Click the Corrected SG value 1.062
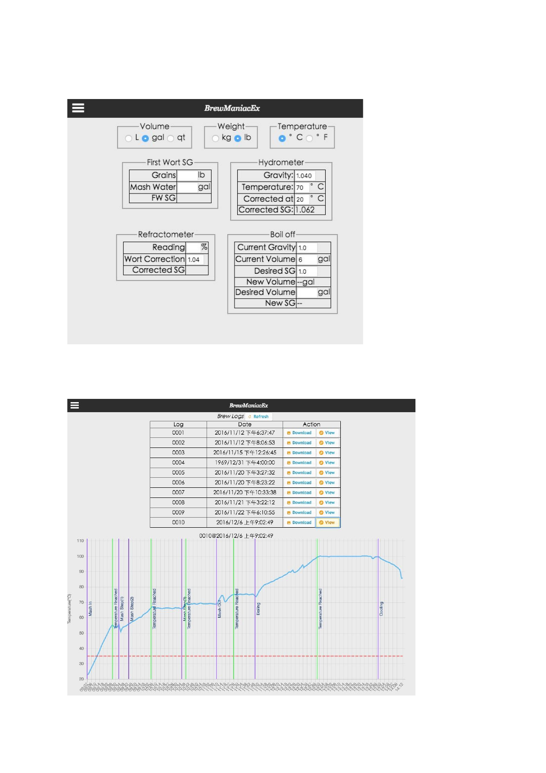 [305, 210]
